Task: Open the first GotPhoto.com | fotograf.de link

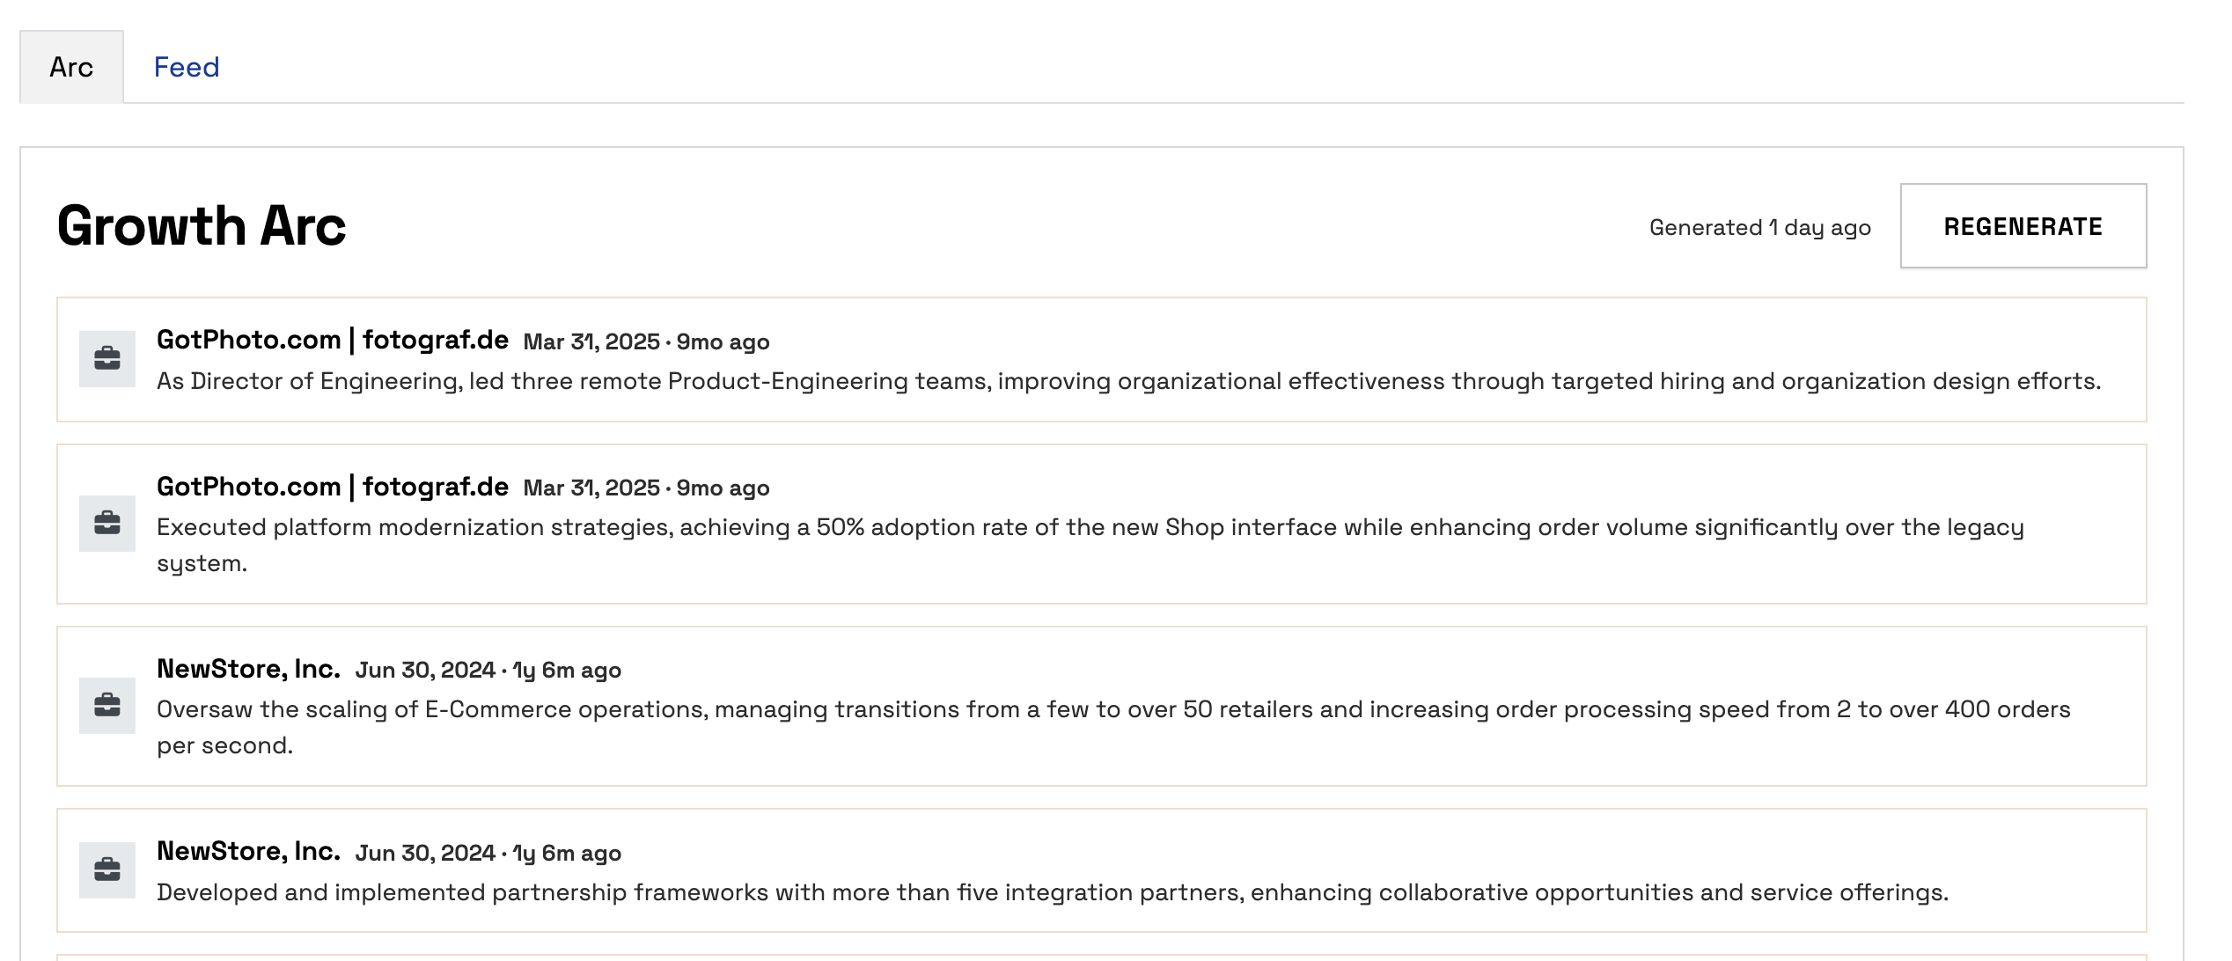Action: [x=333, y=339]
